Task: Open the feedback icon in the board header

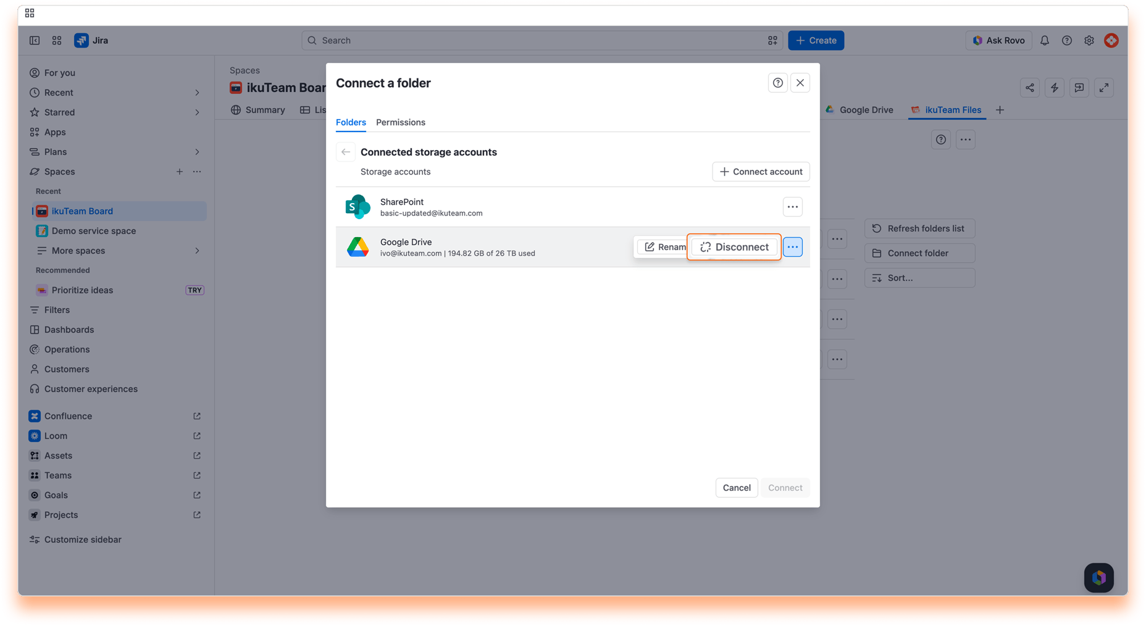Action: pyautogui.click(x=1079, y=88)
